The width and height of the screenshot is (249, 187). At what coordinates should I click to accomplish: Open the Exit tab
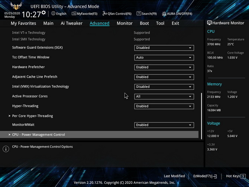tap(175, 23)
